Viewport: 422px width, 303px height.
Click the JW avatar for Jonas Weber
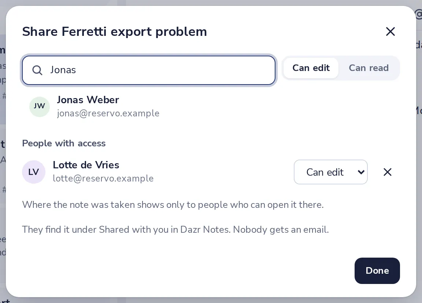point(40,107)
